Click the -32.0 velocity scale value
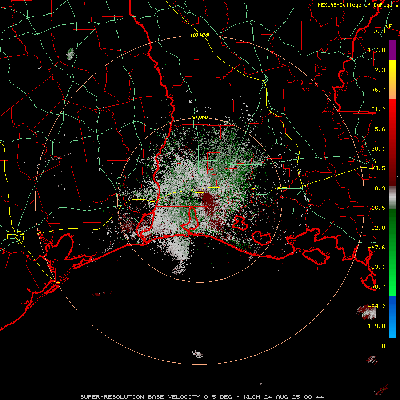This screenshot has height=400, width=400. coord(376,228)
